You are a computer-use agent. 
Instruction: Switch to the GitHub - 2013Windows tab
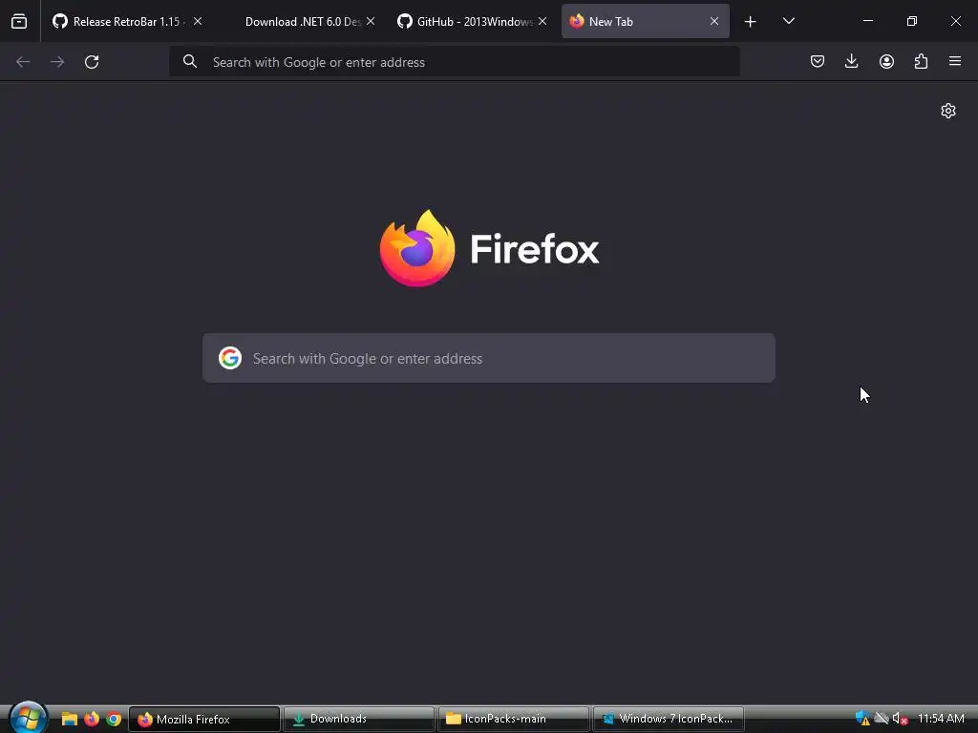(474, 21)
